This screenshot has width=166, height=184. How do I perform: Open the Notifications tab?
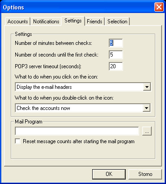coord(46,22)
